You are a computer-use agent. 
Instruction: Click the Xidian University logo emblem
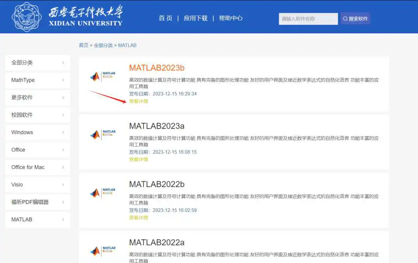click(27, 17)
